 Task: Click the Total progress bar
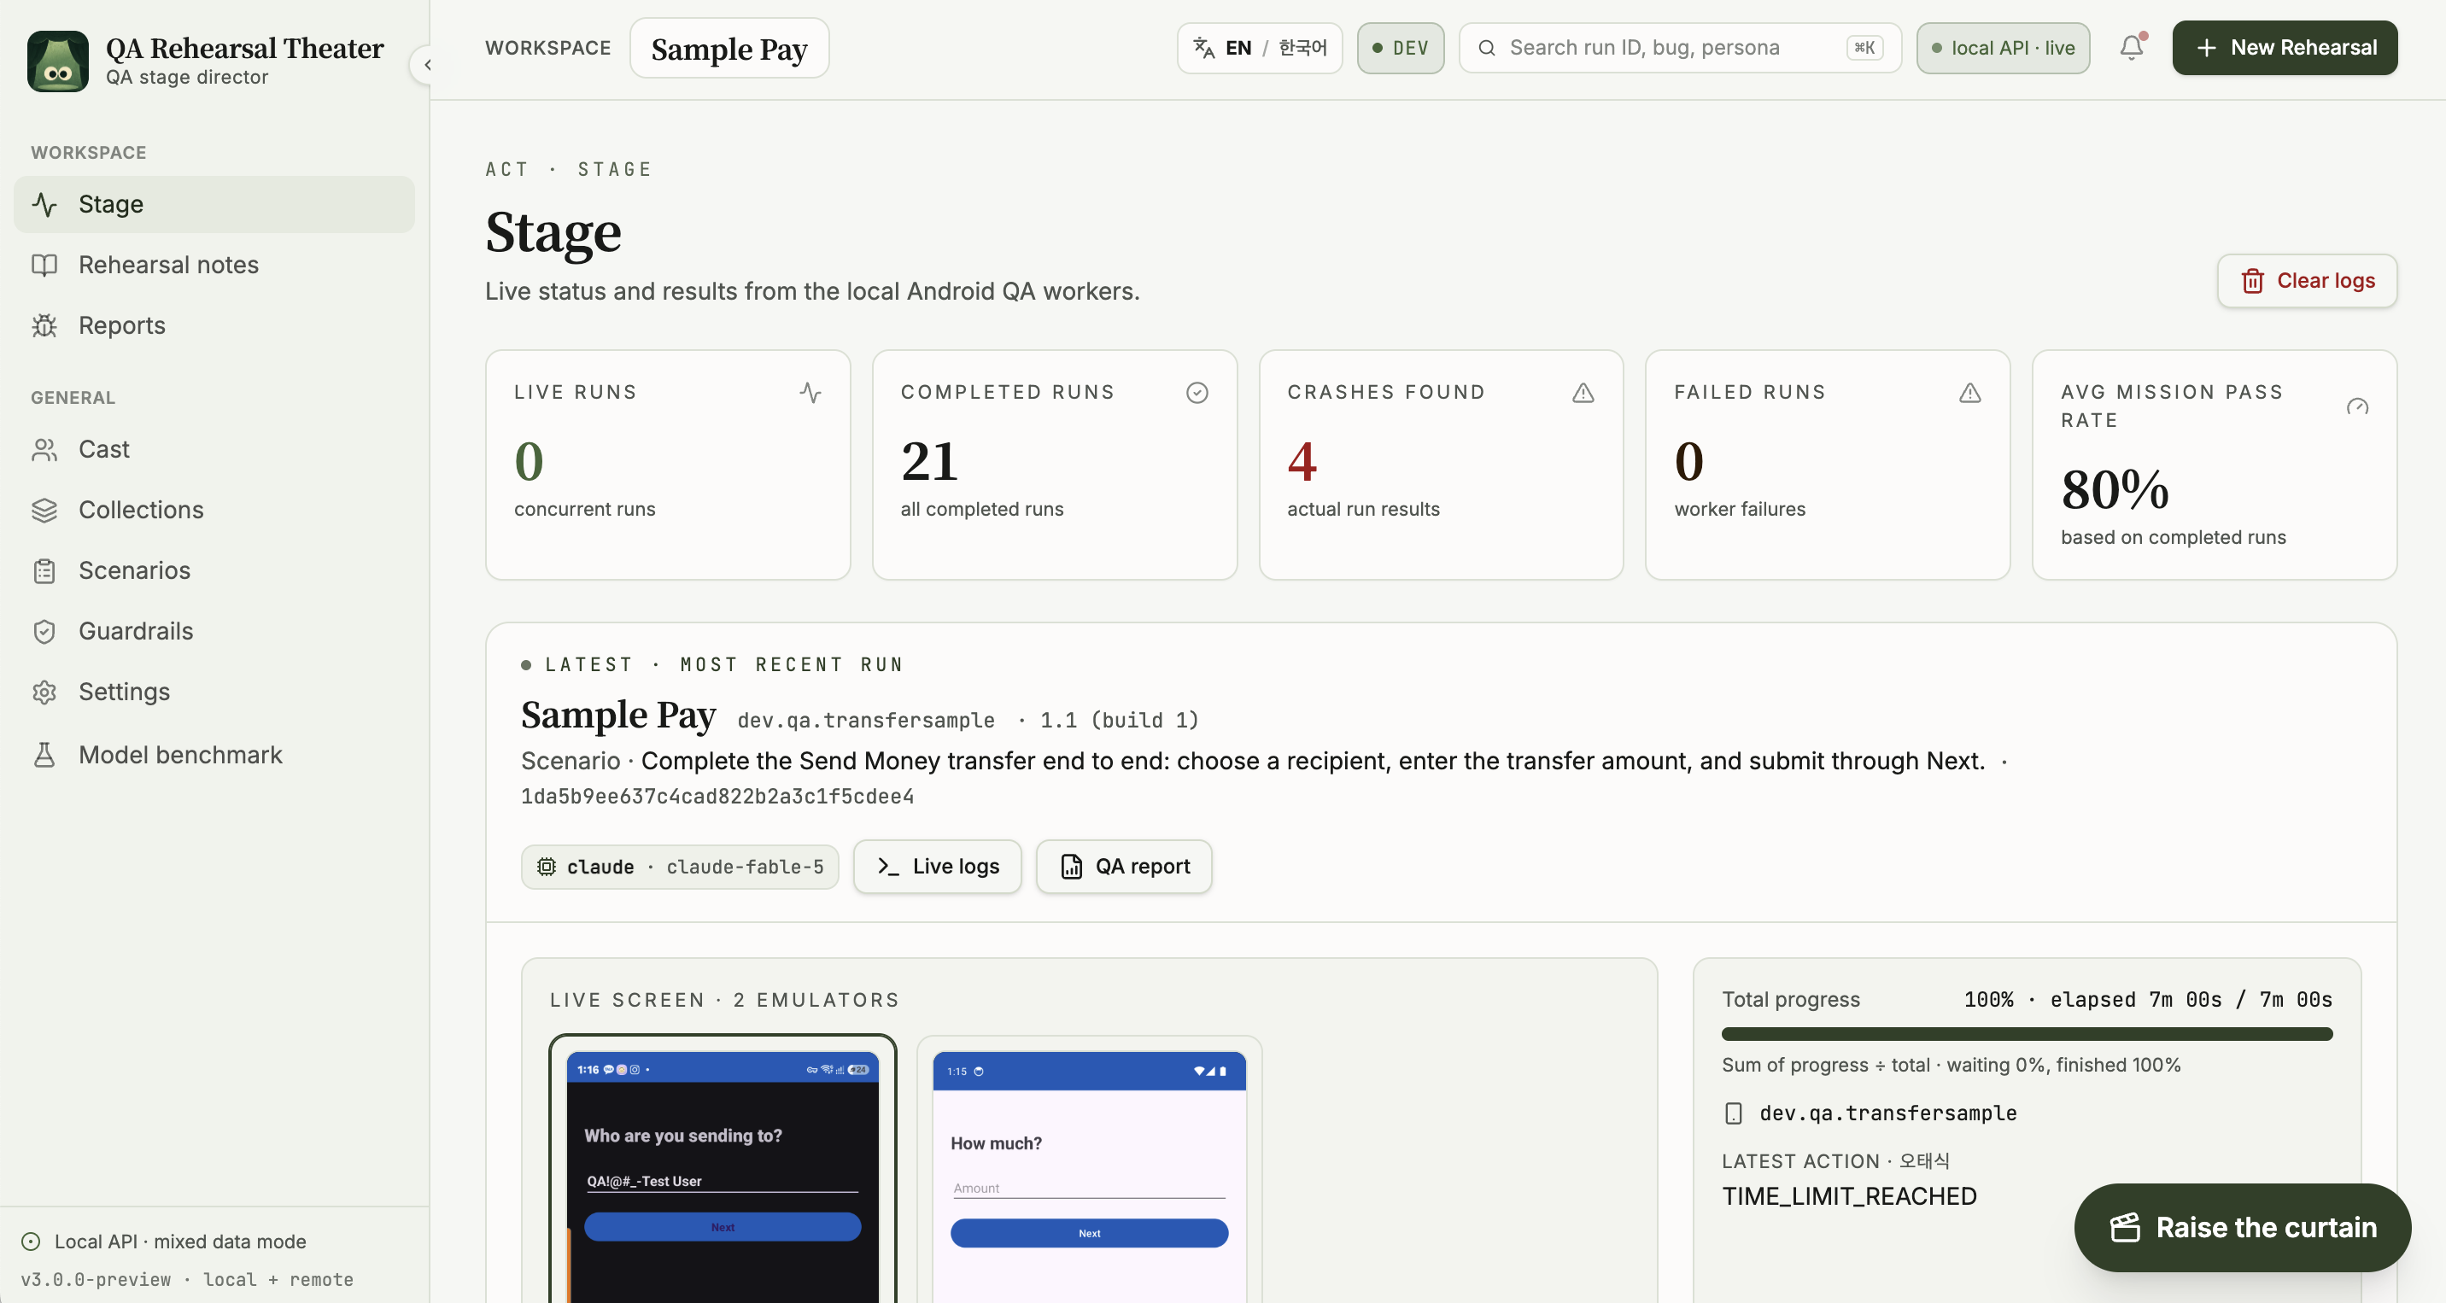click(2027, 1034)
